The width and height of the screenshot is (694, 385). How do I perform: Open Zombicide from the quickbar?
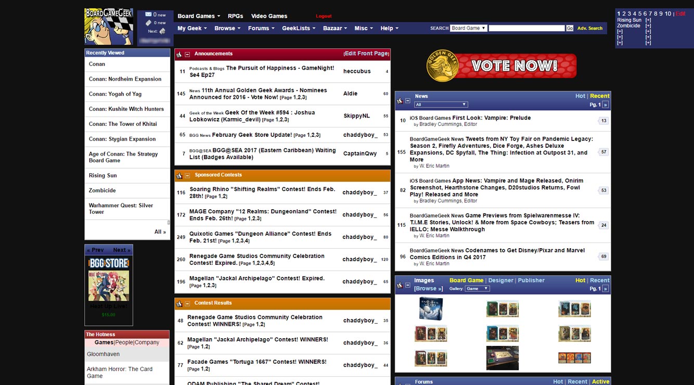(628, 25)
